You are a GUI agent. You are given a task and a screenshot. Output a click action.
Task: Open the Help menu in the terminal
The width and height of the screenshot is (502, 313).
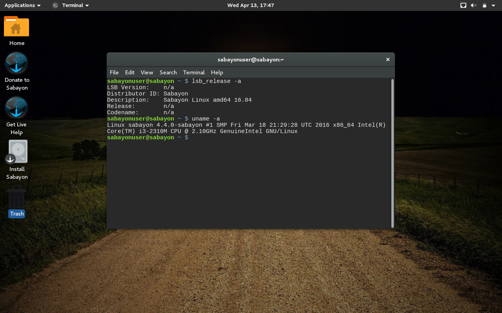click(217, 72)
